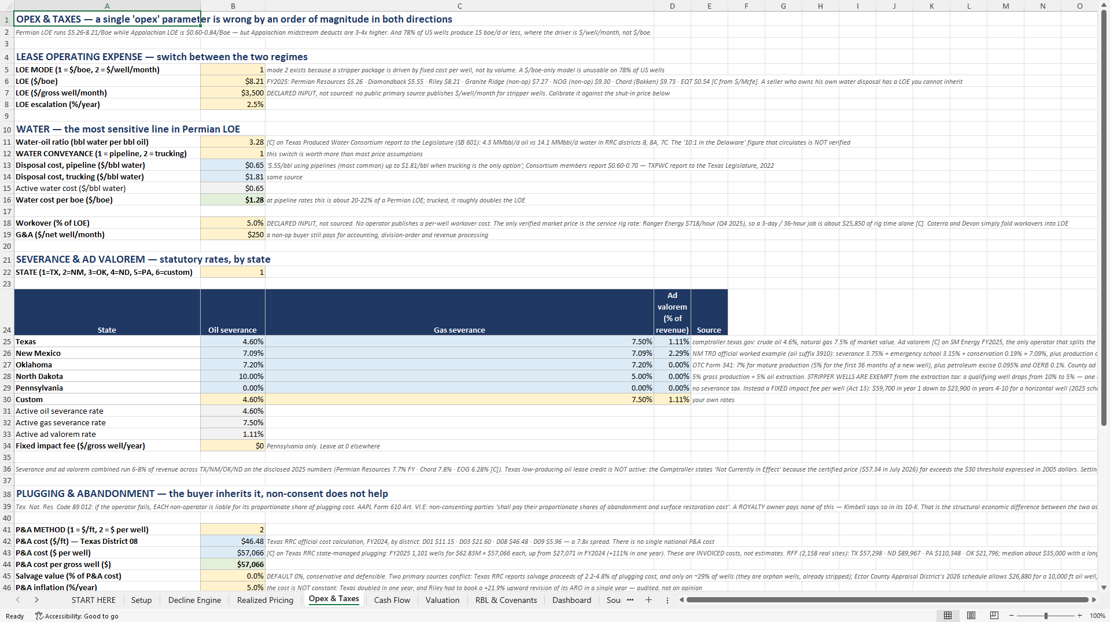Select the LEASE OPERATING EXPENSE heading
The image size is (1110, 622).
[x=162, y=57]
